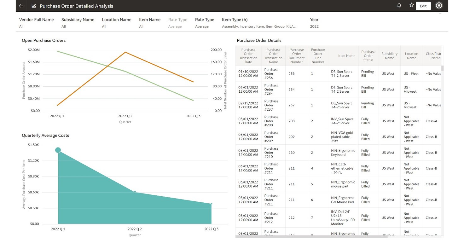This screenshot has height=243, width=464.
Task: Navigate back using the back arrow
Action: point(21,6)
